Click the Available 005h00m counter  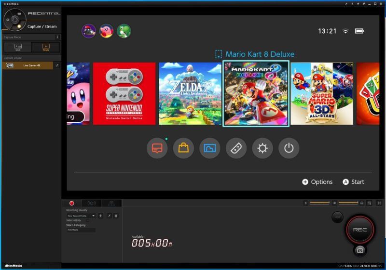pos(152,241)
